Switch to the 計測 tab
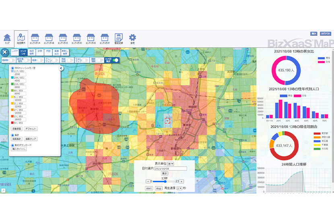The height and width of the screenshot is (223, 334). tap(40, 52)
